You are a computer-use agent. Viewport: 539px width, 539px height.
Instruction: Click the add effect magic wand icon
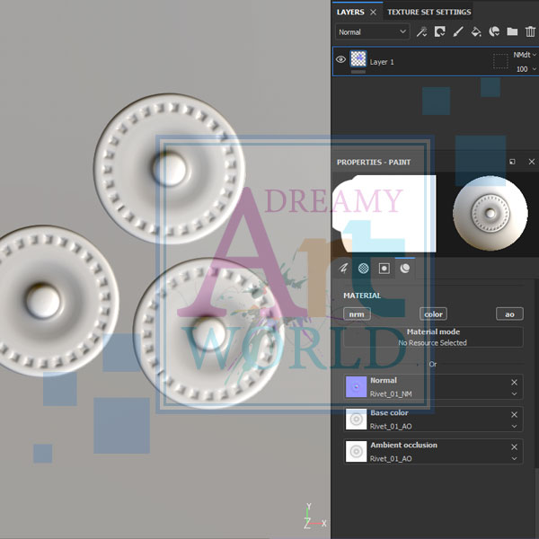[x=422, y=31]
